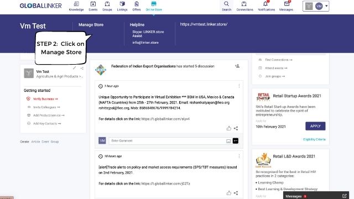
Task: Edit the Vm Test profile with pencil icon
Action: pyautogui.click(x=75, y=68)
